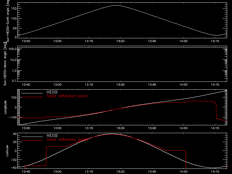Click the 100 tick on Longitude axis
Screen dimensions: 232x174
click(14, 97)
